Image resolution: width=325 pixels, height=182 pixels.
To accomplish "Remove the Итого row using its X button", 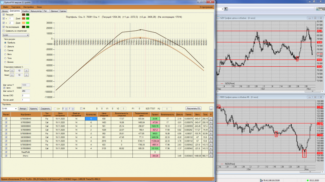I will tap(211, 156).
